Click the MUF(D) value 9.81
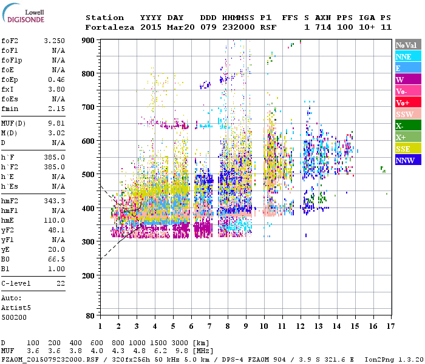Screen dimensions: 425x364 click(x=56, y=123)
